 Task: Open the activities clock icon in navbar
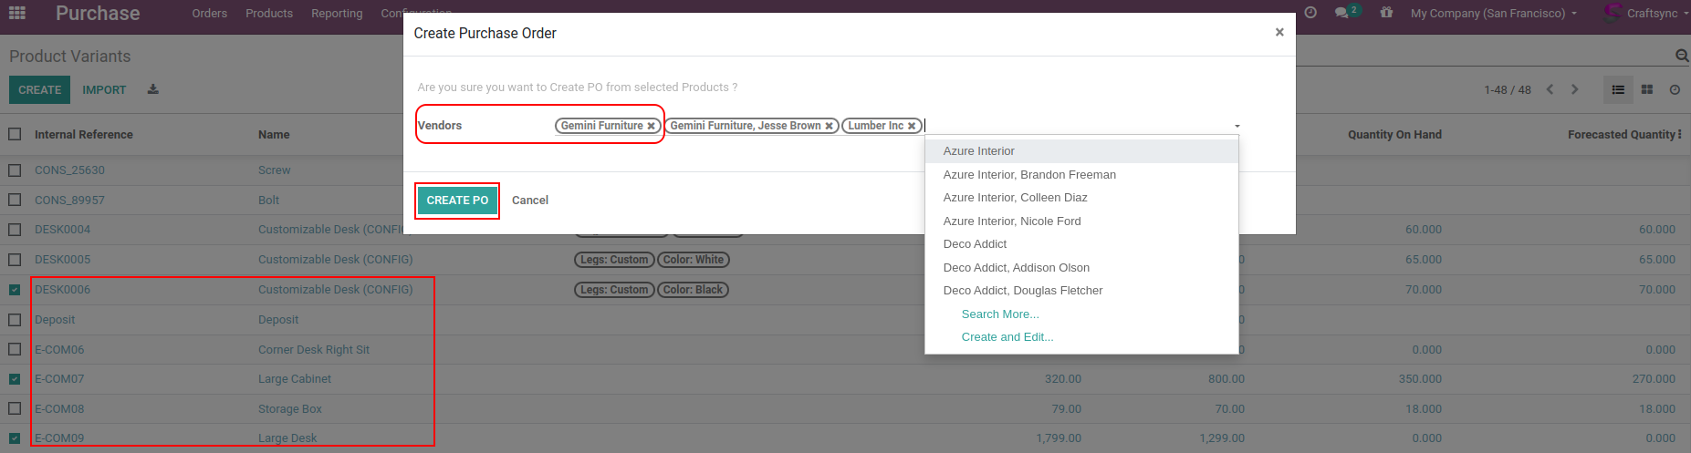[x=1310, y=13]
